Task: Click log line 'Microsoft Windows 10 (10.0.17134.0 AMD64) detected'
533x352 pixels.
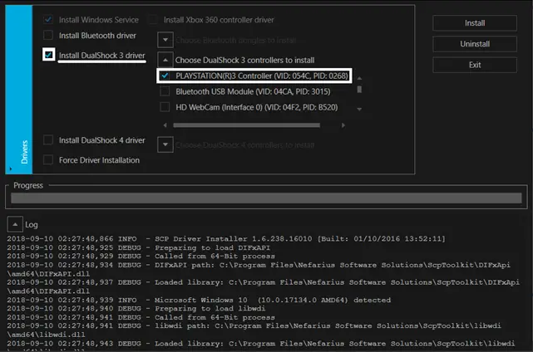Action: pos(199,300)
